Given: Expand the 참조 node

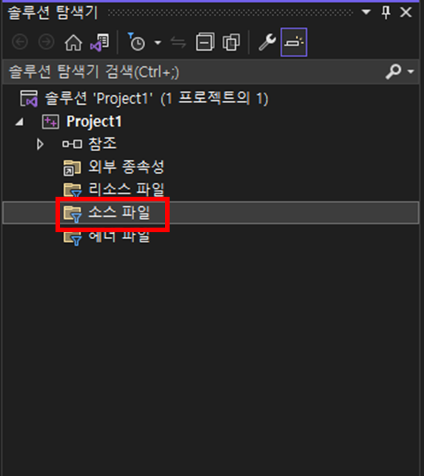Looking at the screenshot, I should (40, 144).
